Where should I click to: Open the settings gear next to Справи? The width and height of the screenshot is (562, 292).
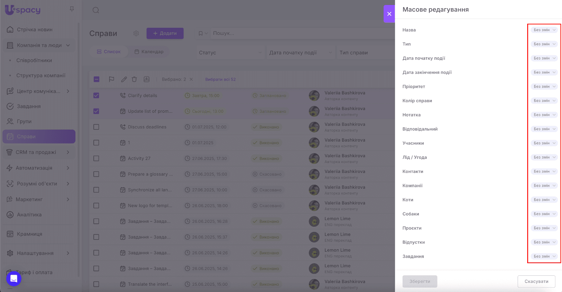click(x=136, y=33)
